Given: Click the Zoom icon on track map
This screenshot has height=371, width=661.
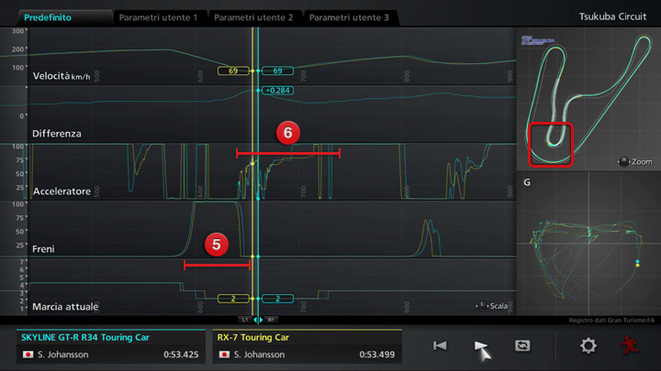Looking at the screenshot, I should coord(624,161).
